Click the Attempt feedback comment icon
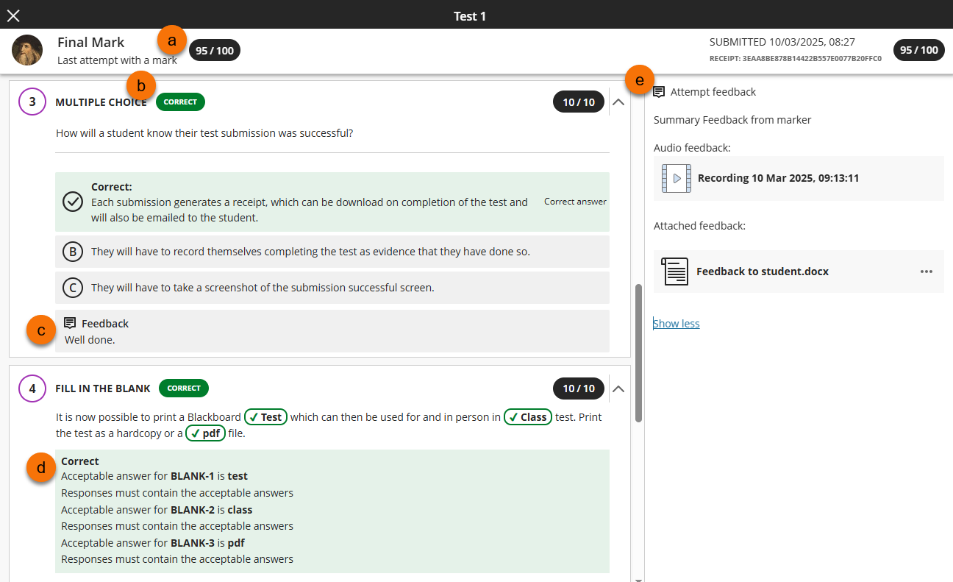953x582 pixels. pyautogui.click(x=659, y=92)
